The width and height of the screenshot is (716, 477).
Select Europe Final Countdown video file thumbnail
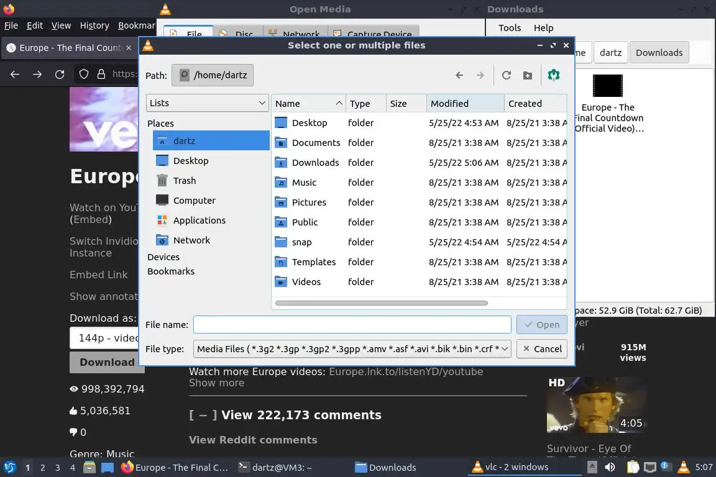click(607, 86)
